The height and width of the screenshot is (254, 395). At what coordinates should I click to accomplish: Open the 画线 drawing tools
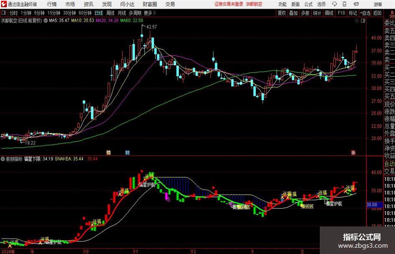(329, 13)
